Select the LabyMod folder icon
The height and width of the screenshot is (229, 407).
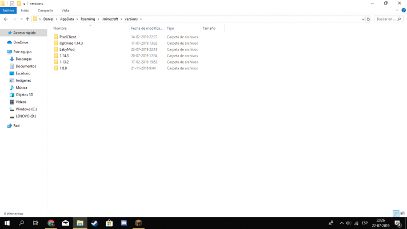coord(56,49)
